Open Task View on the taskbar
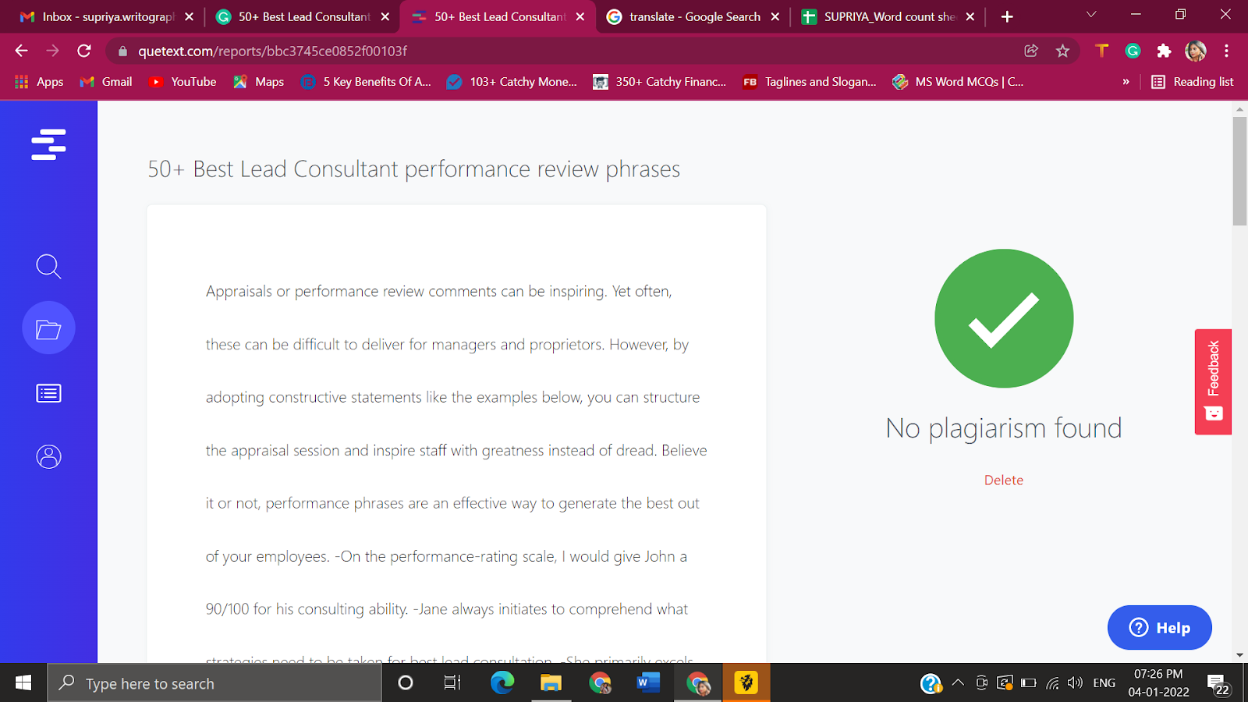The image size is (1248, 702). pyautogui.click(x=452, y=683)
